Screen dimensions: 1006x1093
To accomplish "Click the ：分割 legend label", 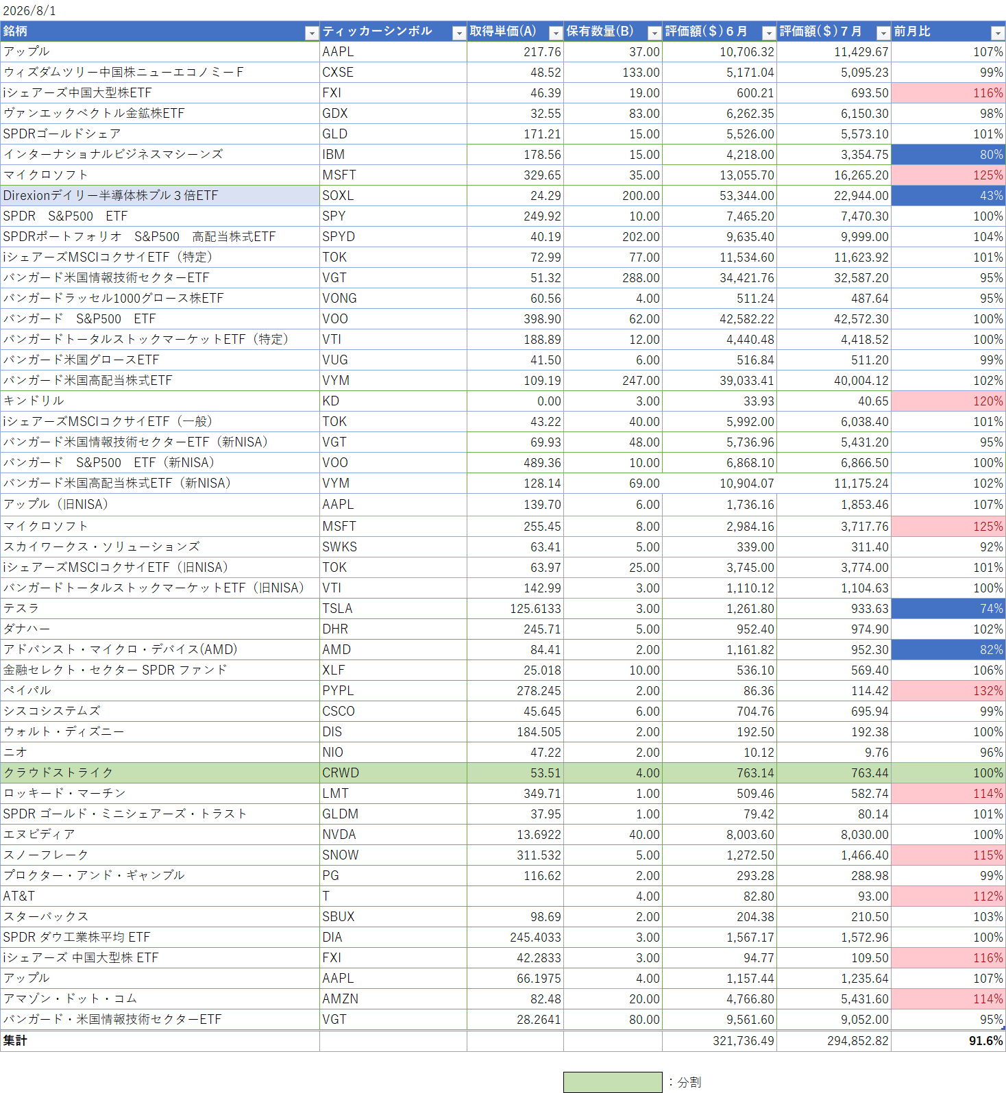I will click(685, 1082).
